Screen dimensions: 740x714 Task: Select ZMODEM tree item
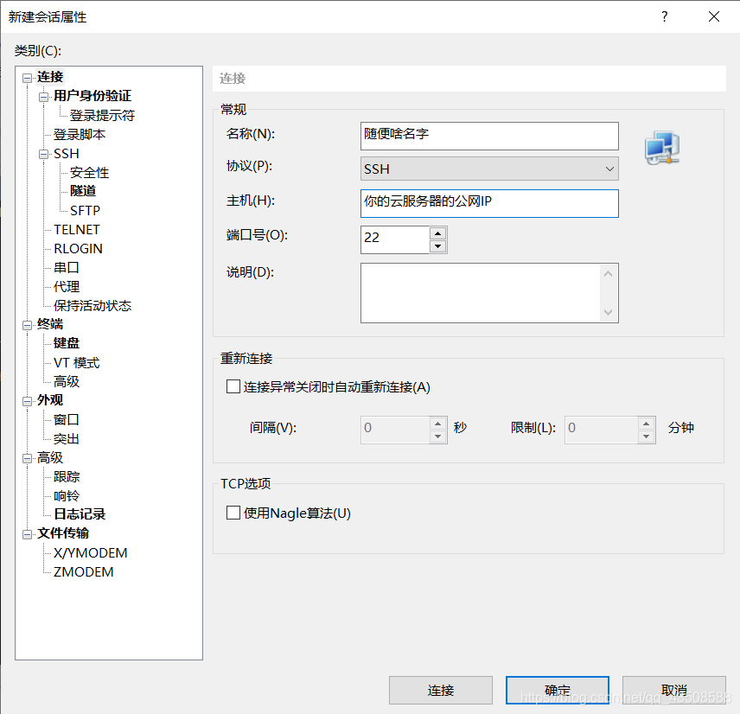tap(84, 572)
